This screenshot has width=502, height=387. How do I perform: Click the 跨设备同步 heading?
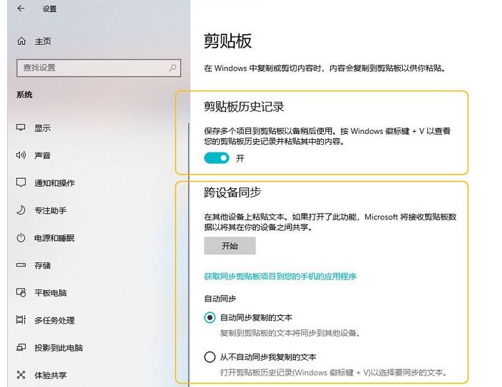(232, 192)
